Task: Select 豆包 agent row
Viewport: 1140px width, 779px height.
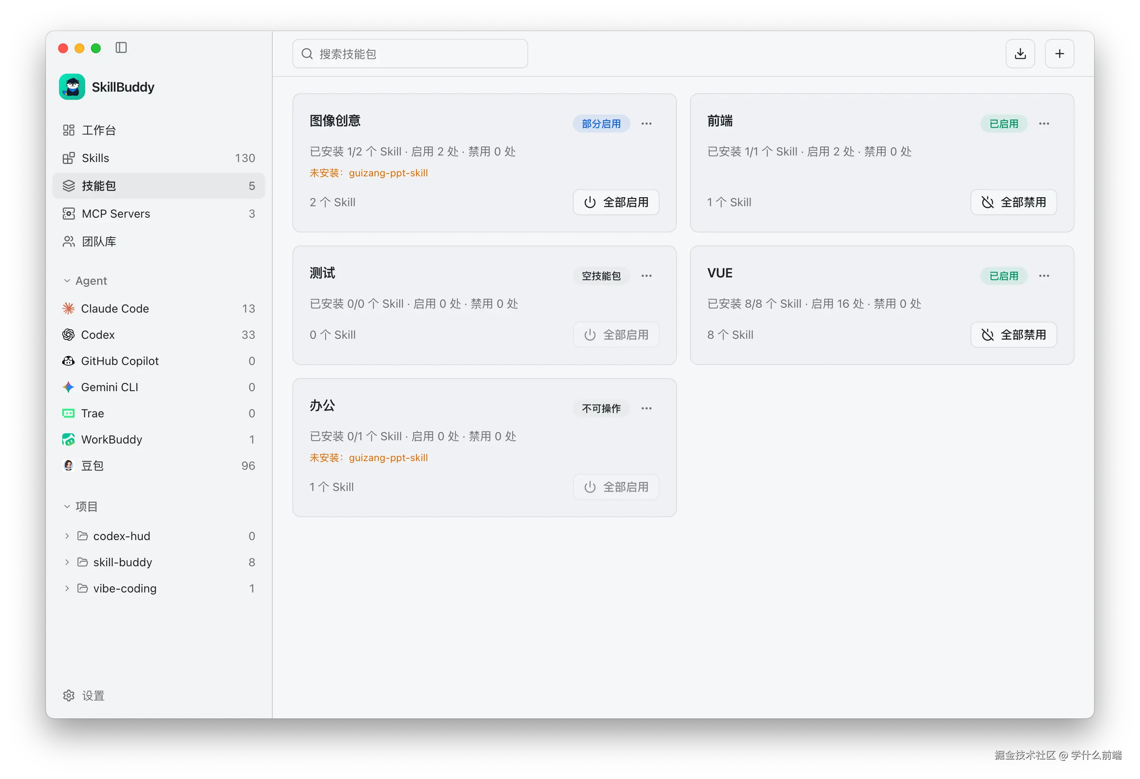Action: point(158,465)
